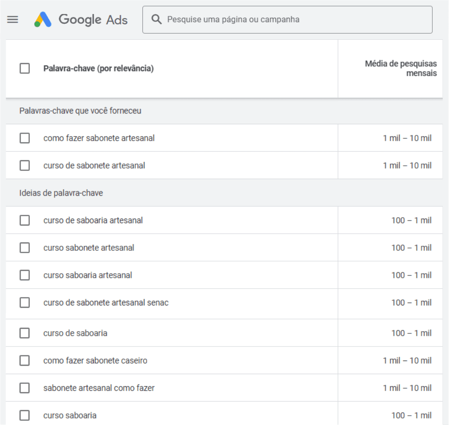Sort by 'Palavra-chave (por relevância)' column header
This screenshot has width=449, height=425.
(x=98, y=69)
